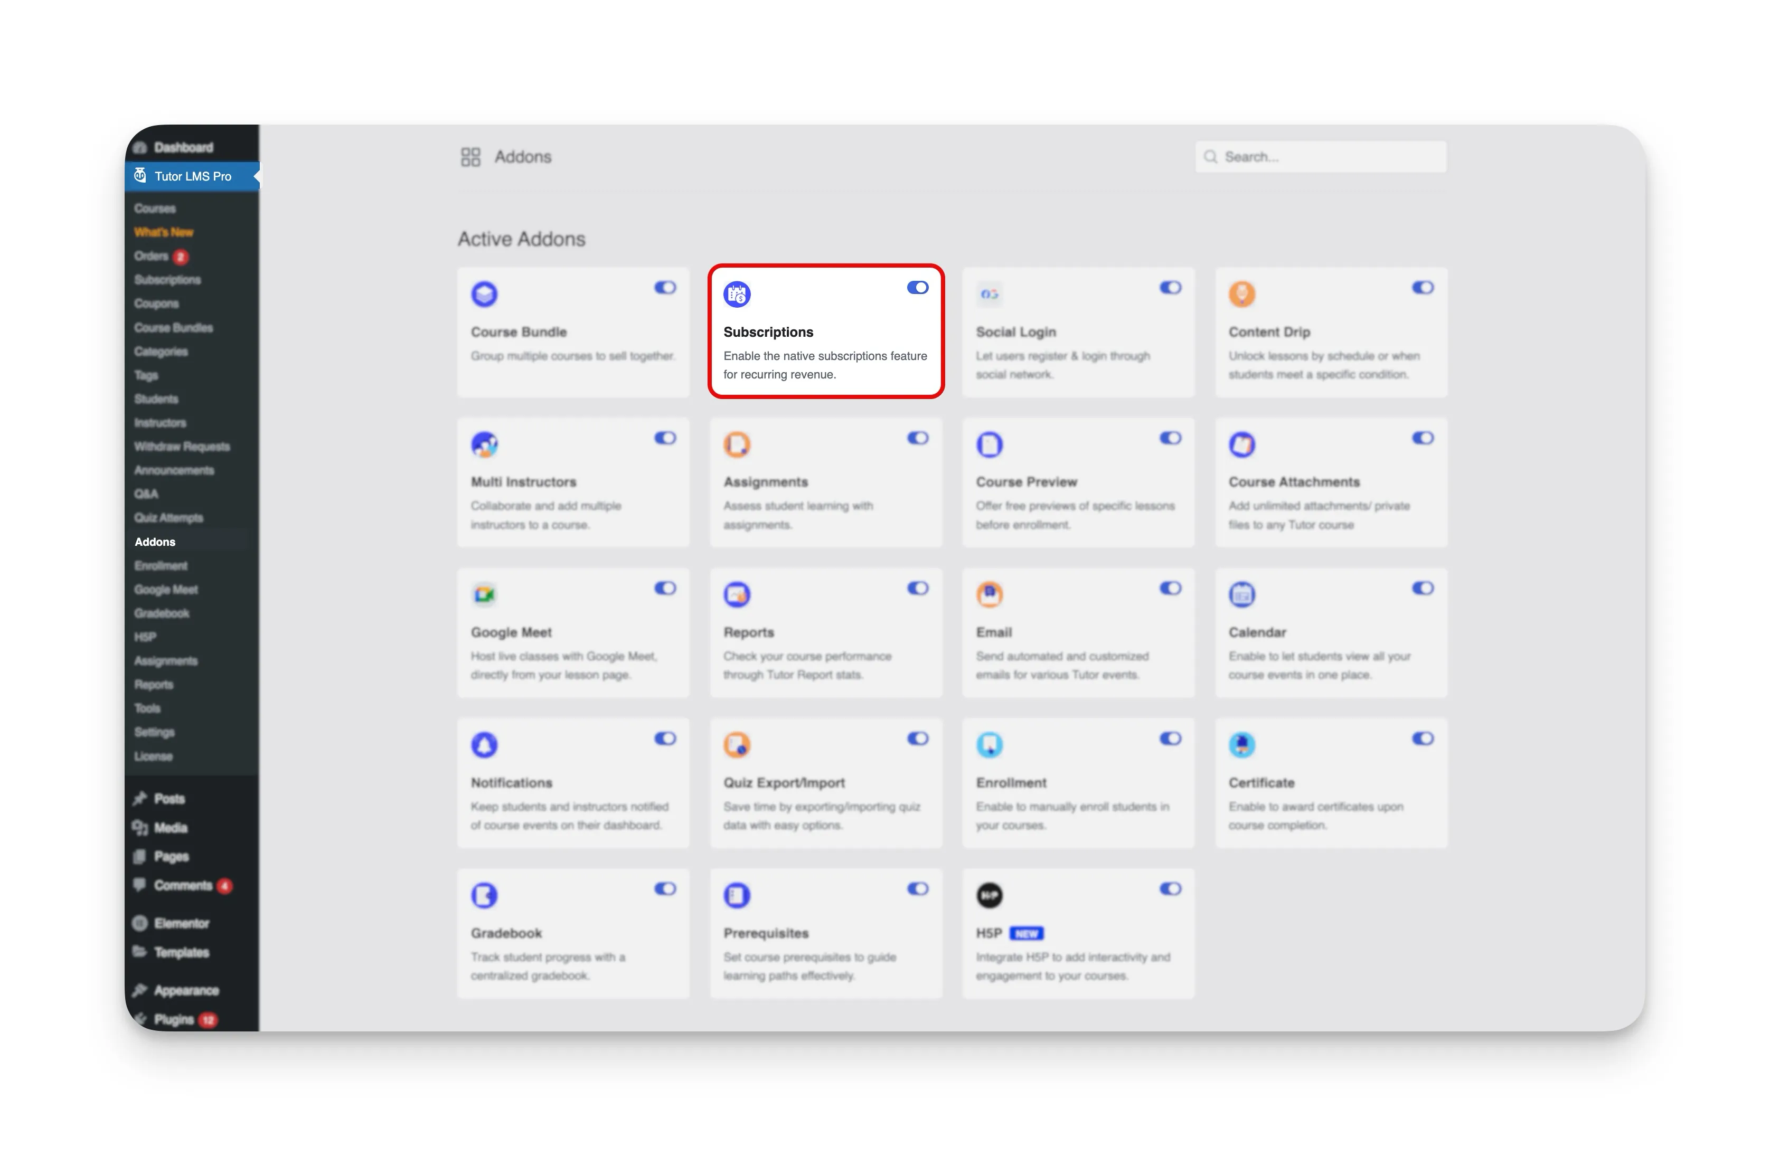Click the Email addon icon

click(989, 595)
